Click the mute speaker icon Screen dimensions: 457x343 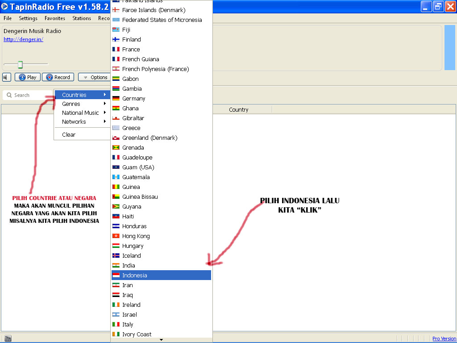[x=6, y=77]
